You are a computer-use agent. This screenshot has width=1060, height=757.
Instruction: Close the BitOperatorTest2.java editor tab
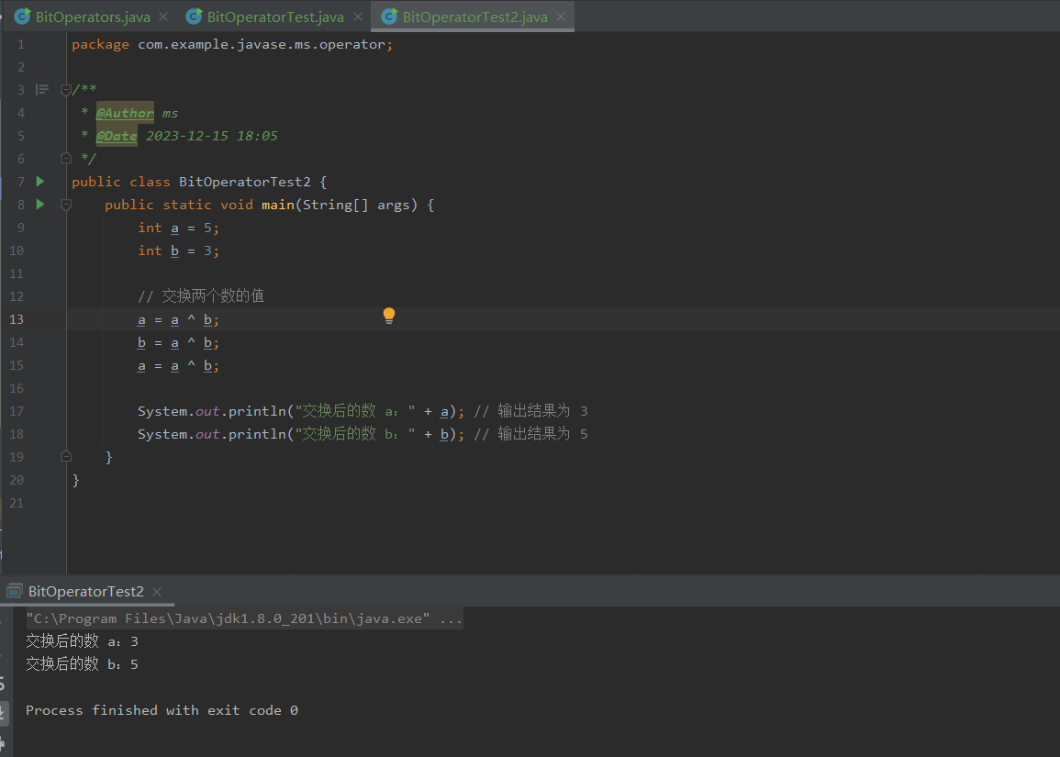pyautogui.click(x=561, y=17)
